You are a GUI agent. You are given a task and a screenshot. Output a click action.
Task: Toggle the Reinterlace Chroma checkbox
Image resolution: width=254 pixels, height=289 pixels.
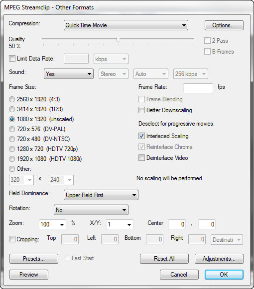tap(141, 147)
